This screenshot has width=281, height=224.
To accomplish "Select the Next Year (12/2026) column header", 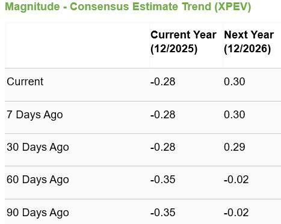I will 249,41.
